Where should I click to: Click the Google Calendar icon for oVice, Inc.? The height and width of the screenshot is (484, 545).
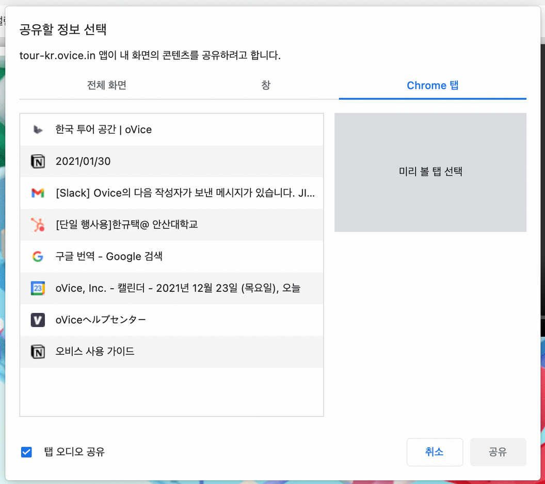pyautogui.click(x=38, y=288)
